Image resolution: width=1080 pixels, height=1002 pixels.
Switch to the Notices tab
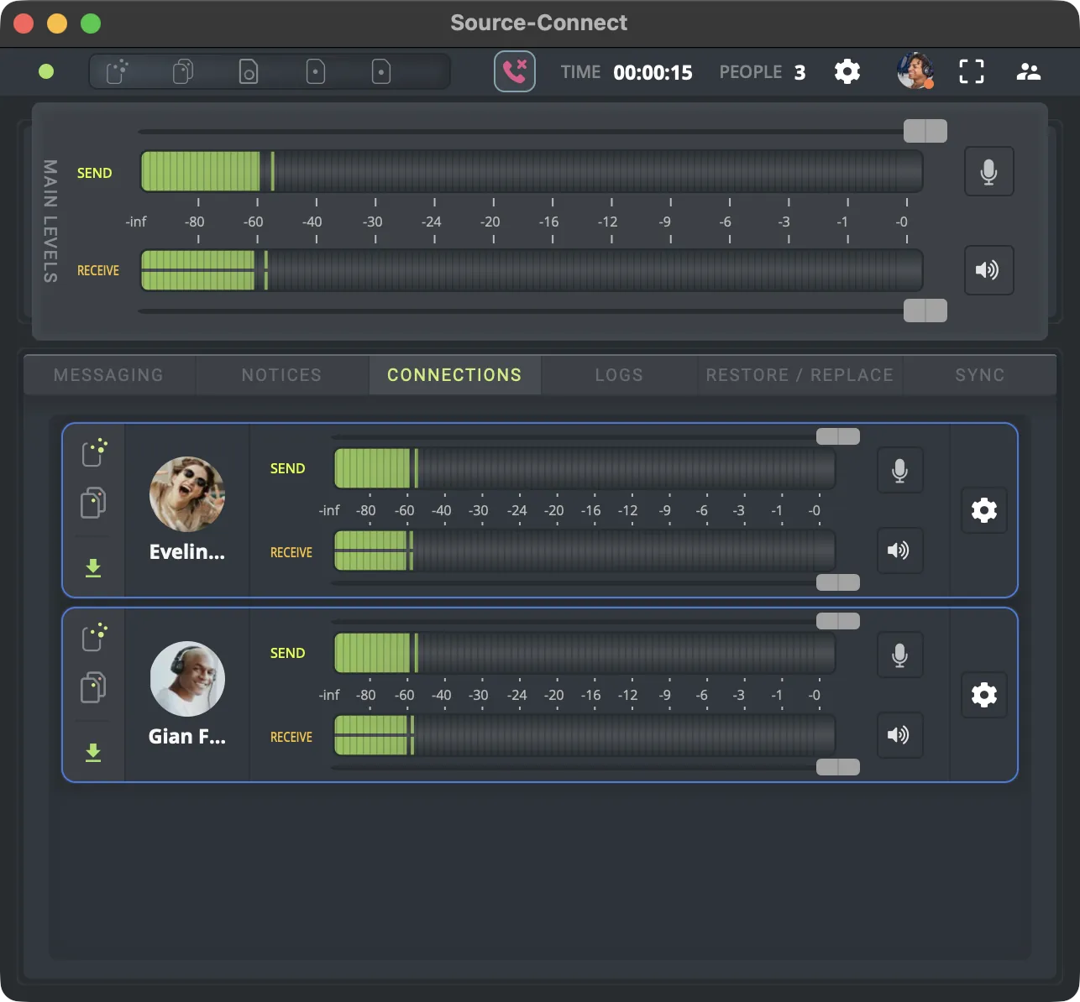point(281,375)
